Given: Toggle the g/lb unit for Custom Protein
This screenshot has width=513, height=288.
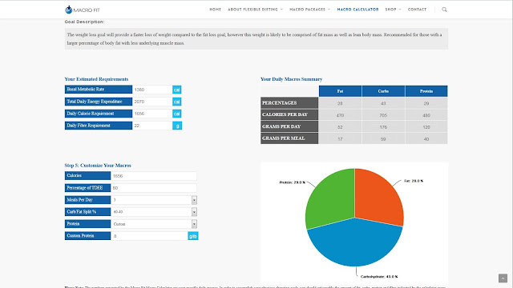Looking at the screenshot, I should coord(193,236).
